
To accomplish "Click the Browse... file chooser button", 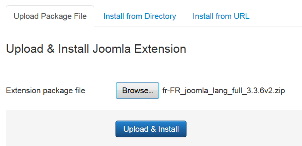I will coord(137,91).
